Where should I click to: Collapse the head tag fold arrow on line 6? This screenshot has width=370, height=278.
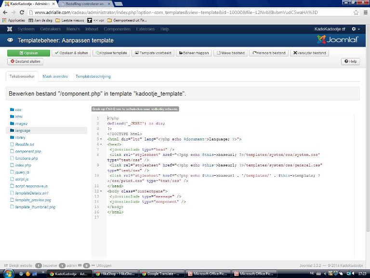[101, 144]
